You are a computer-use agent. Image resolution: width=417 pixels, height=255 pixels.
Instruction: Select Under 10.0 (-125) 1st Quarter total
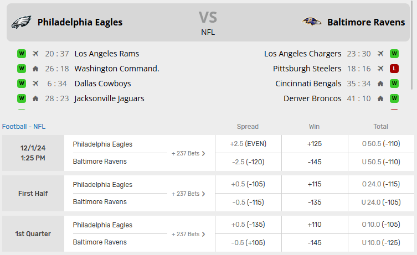click(x=381, y=242)
